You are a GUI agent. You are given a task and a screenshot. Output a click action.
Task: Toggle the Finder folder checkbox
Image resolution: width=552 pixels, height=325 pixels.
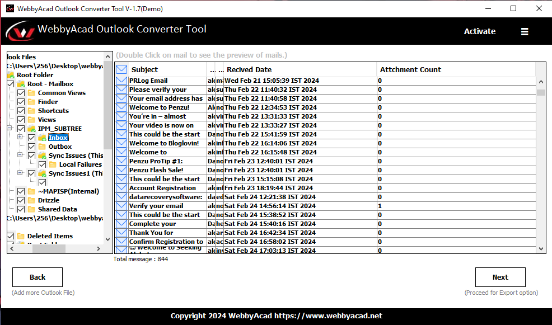[21, 102]
